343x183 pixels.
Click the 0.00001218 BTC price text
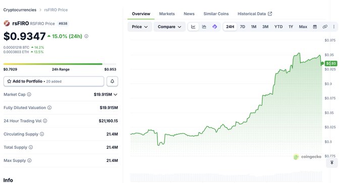pos(16,47)
